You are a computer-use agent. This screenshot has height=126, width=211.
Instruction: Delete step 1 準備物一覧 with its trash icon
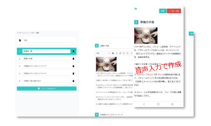coord(74,51)
